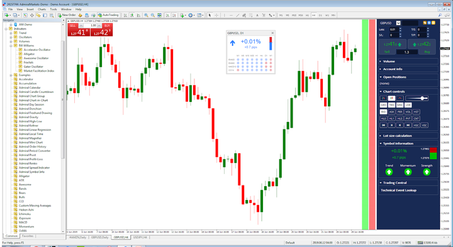Image resolution: width=453 pixels, height=247 pixels.
Task: Select the bar chart type icon
Action: click(x=125, y=15)
